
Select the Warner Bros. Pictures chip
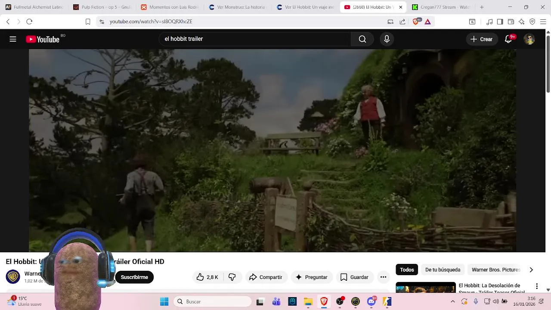pos(496,270)
